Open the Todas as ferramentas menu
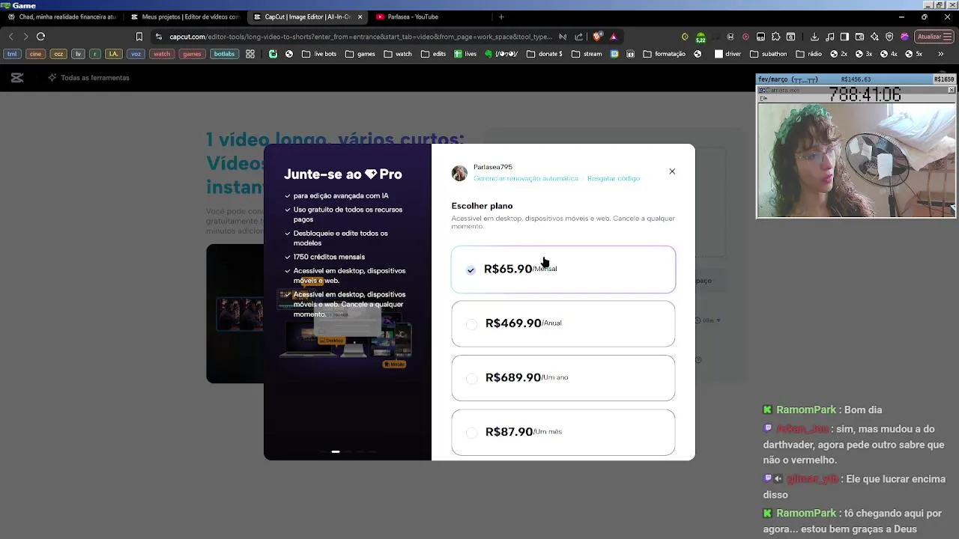The width and height of the screenshot is (959, 539). (x=88, y=78)
